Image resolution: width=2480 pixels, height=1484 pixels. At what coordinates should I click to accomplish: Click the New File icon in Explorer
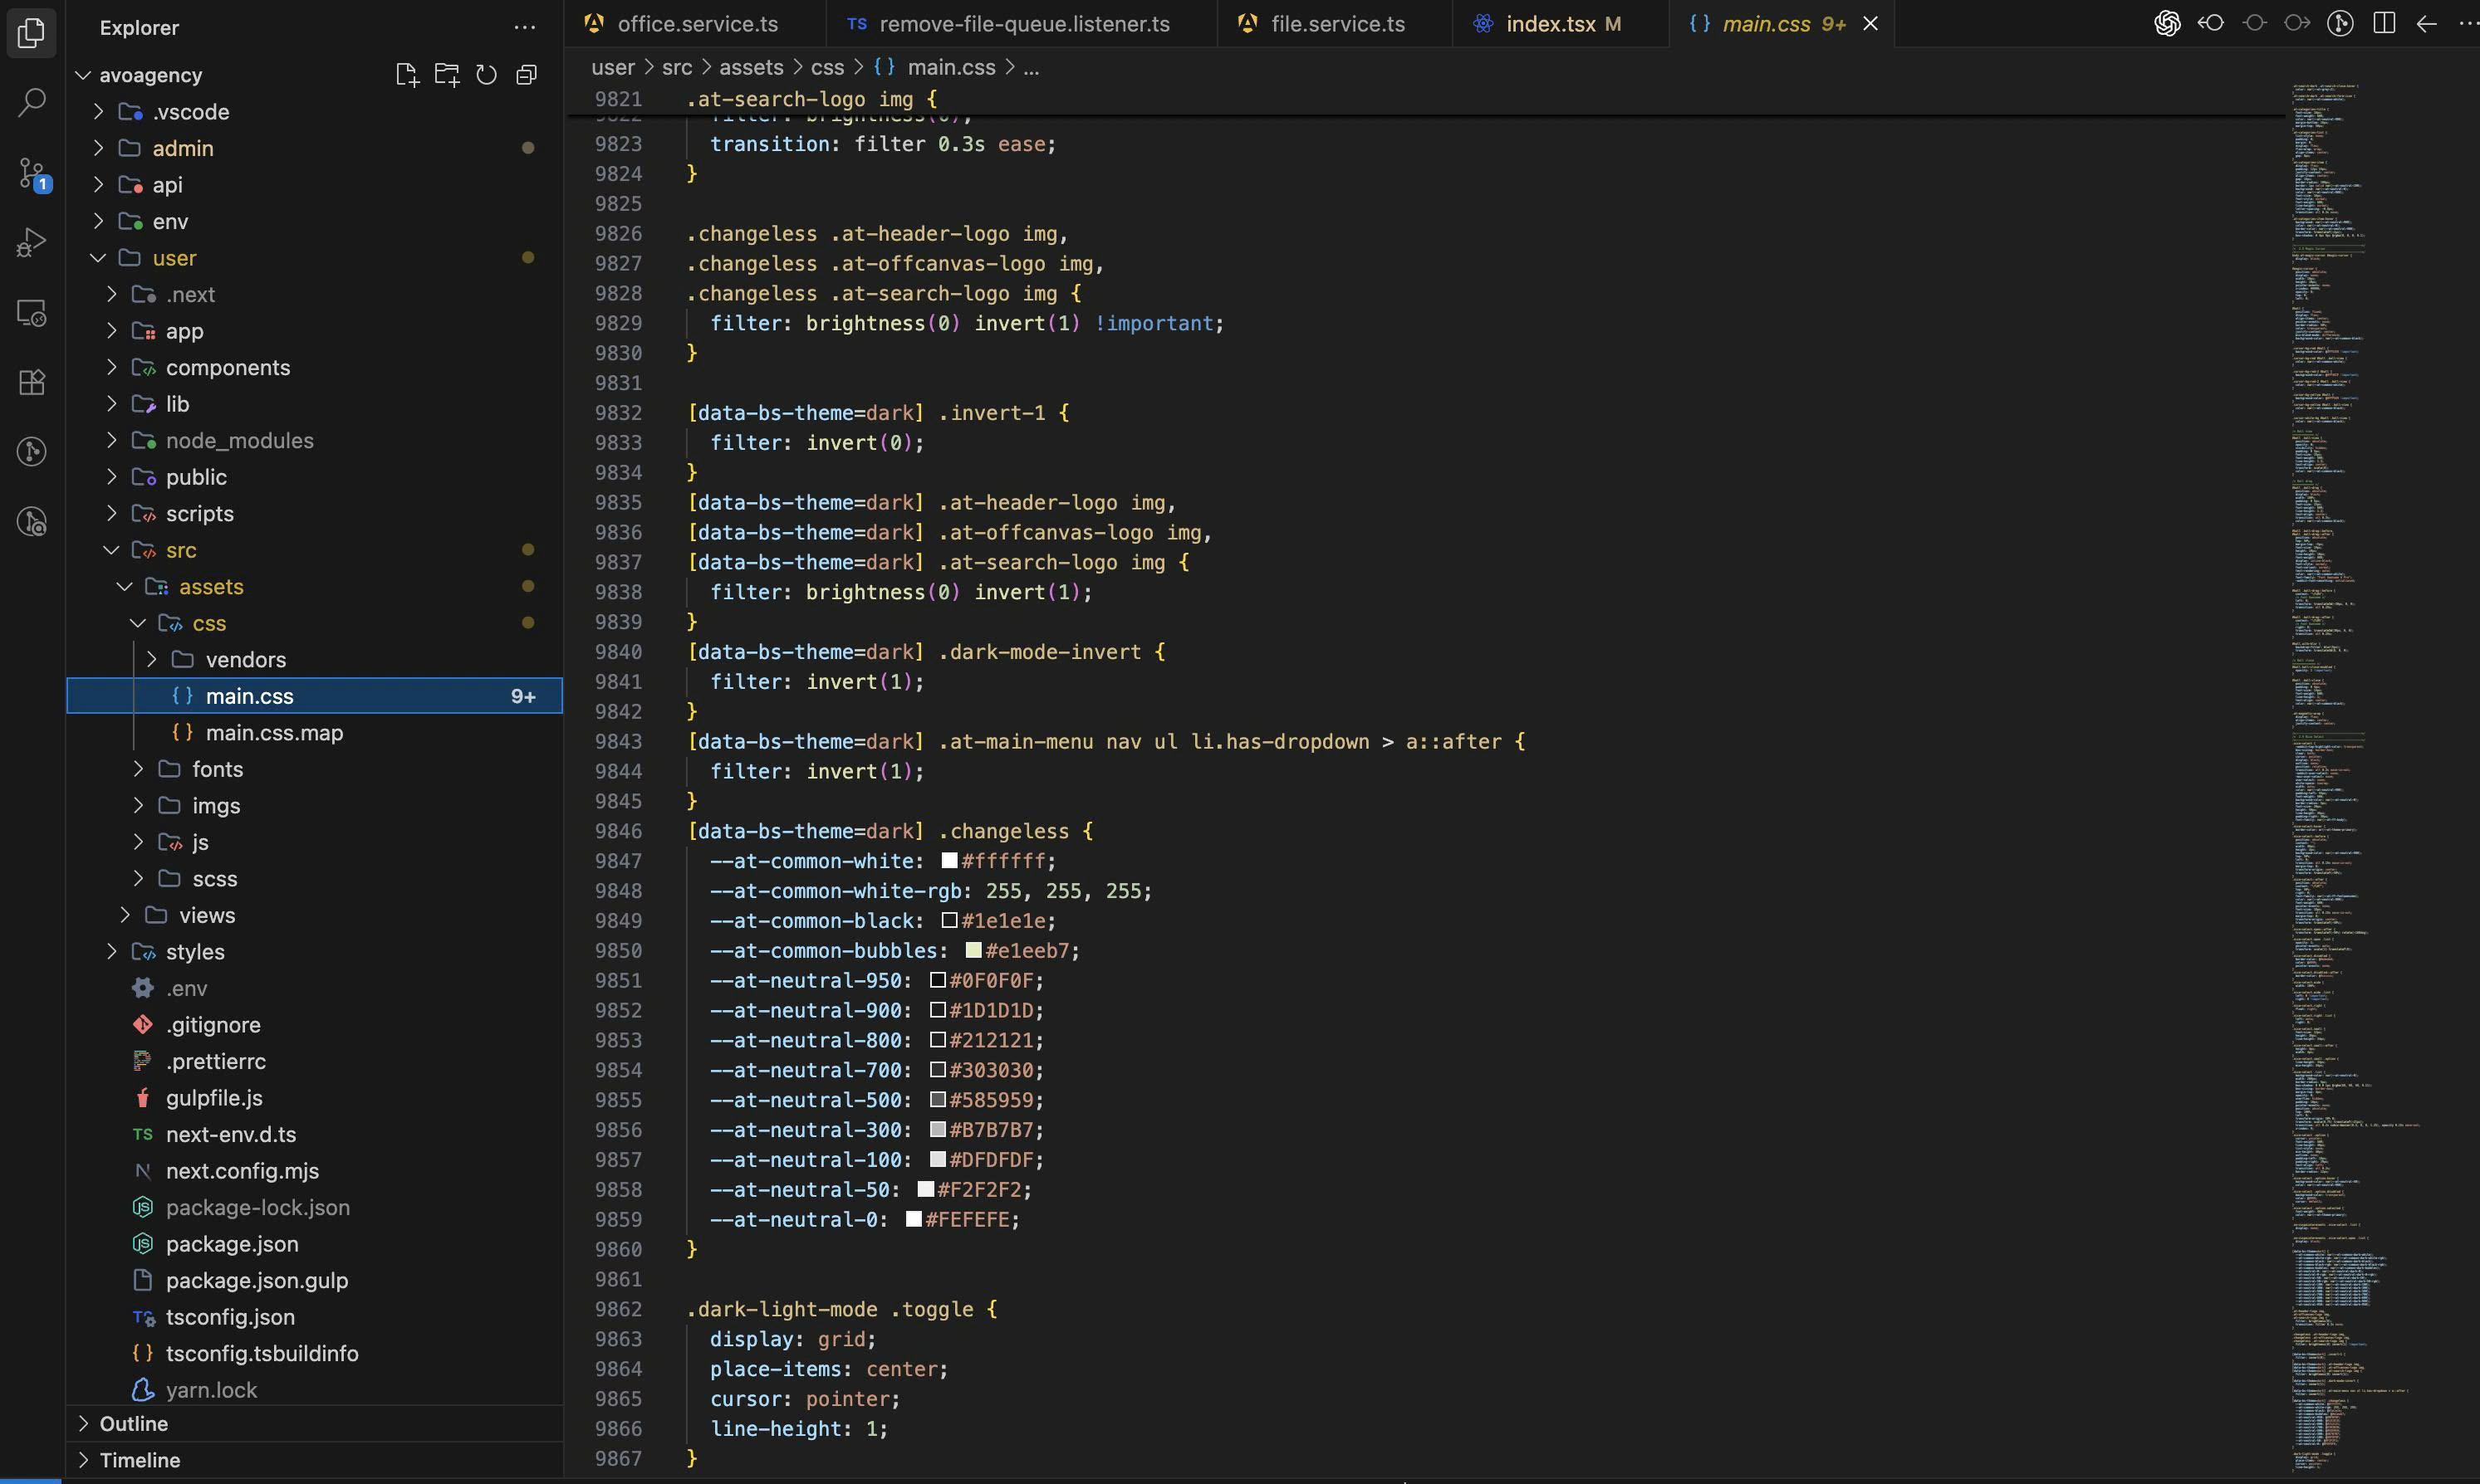coord(406,75)
